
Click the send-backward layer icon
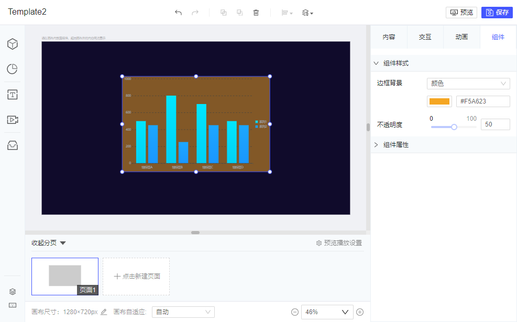[240, 13]
